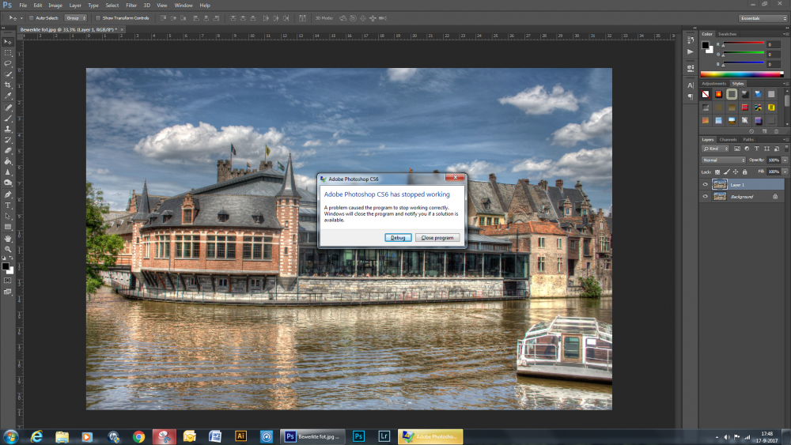Expand the Essentials workspace dropdown

pos(762,17)
